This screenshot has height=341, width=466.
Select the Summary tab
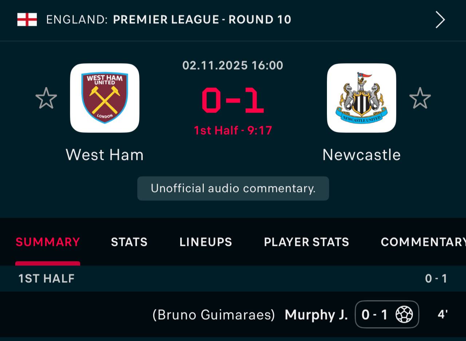pos(48,242)
